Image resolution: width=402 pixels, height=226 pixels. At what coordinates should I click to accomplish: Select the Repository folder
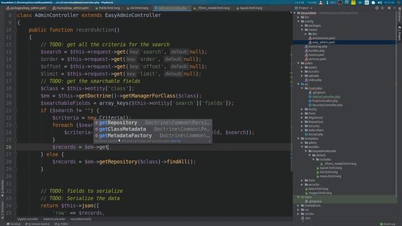(x=314, y=122)
